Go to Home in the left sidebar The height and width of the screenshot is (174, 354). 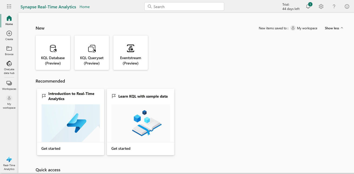point(9,20)
